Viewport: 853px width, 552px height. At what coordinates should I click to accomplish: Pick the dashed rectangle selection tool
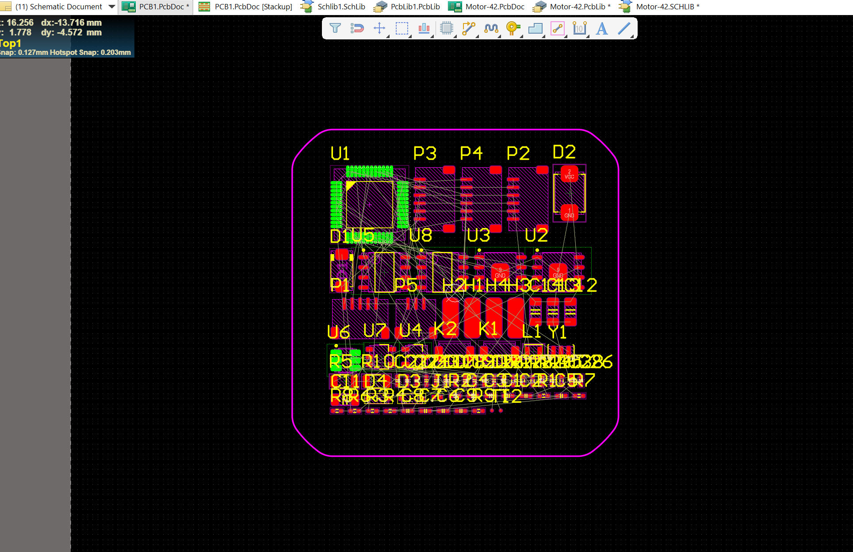pos(402,28)
